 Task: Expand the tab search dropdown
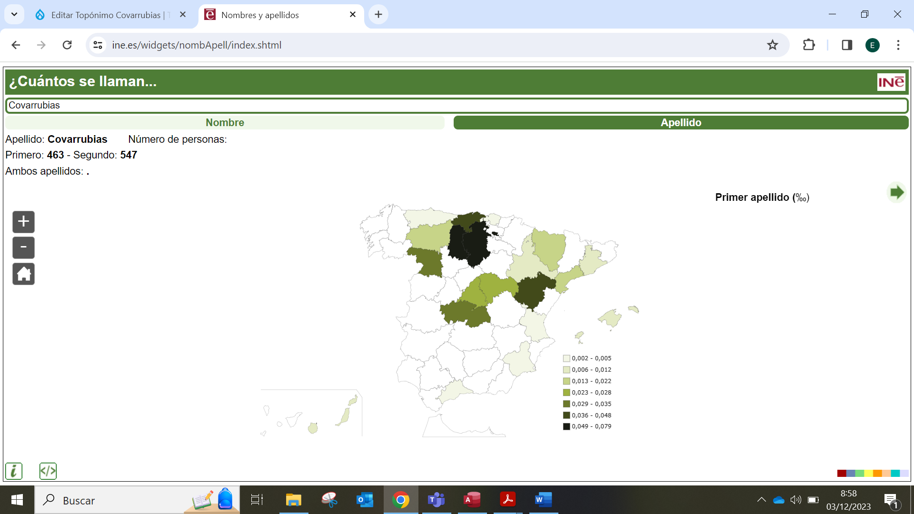pyautogui.click(x=14, y=15)
